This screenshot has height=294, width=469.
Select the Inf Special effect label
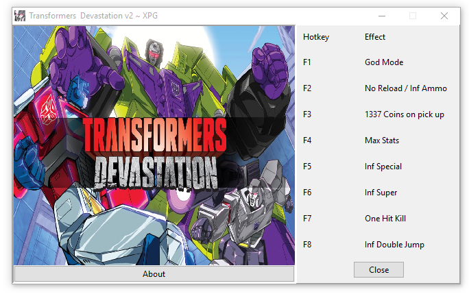click(383, 167)
